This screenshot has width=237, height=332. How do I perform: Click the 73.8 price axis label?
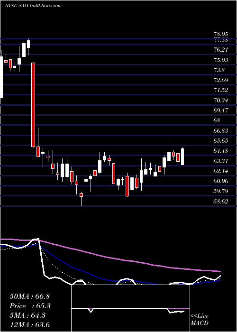(x=219, y=70)
